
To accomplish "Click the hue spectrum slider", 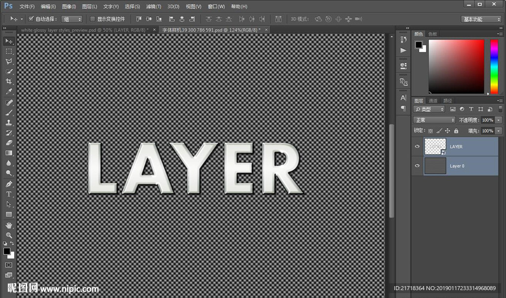I will tap(494, 67).
